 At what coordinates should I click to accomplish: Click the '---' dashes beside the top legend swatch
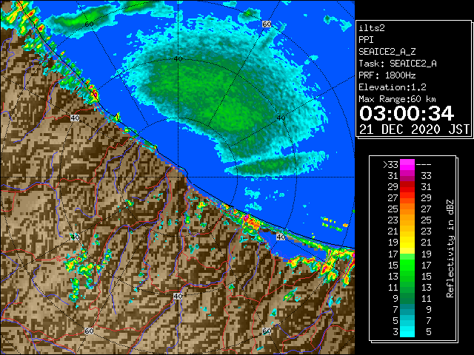pos(424,165)
